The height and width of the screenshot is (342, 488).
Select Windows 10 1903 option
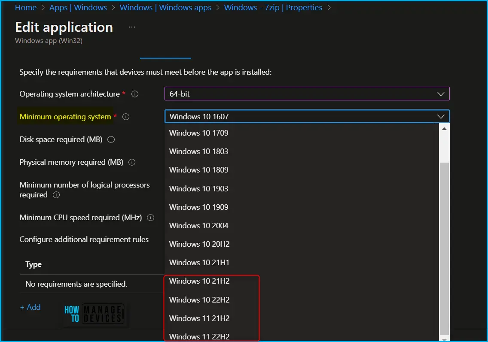point(302,188)
